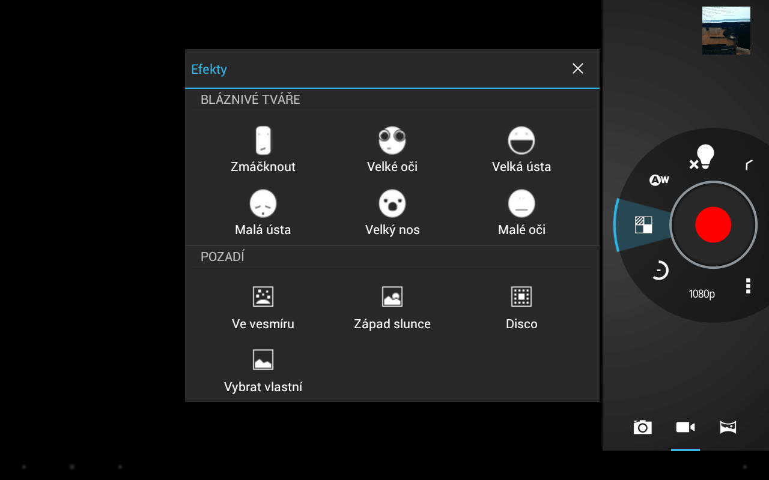The height and width of the screenshot is (480, 769).
Task: Choose the Disco background effect
Action: (x=521, y=307)
